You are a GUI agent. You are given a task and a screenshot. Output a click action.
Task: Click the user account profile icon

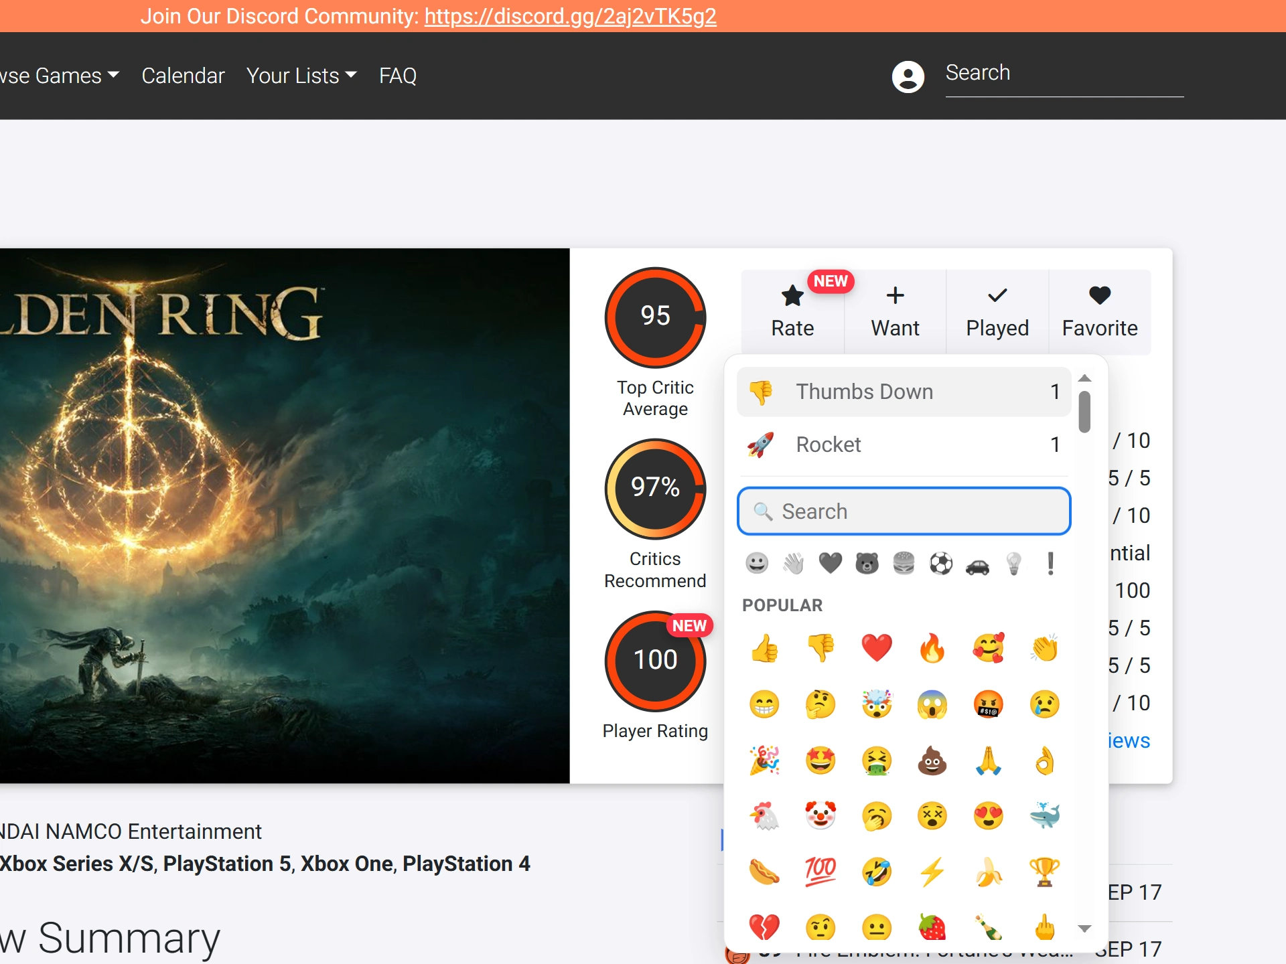(908, 76)
